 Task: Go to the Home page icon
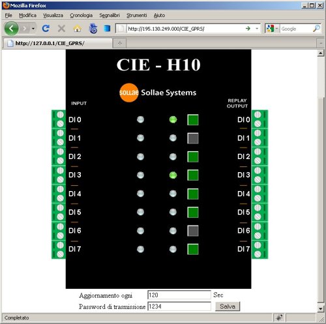(x=78, y=29)
